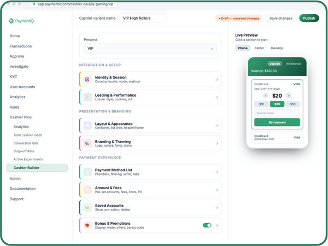This screenshot has width=328, height=246.
Task: Expand the Bonus & Promotions chevron
Action: pyautogui.click(x=217, y=225)
